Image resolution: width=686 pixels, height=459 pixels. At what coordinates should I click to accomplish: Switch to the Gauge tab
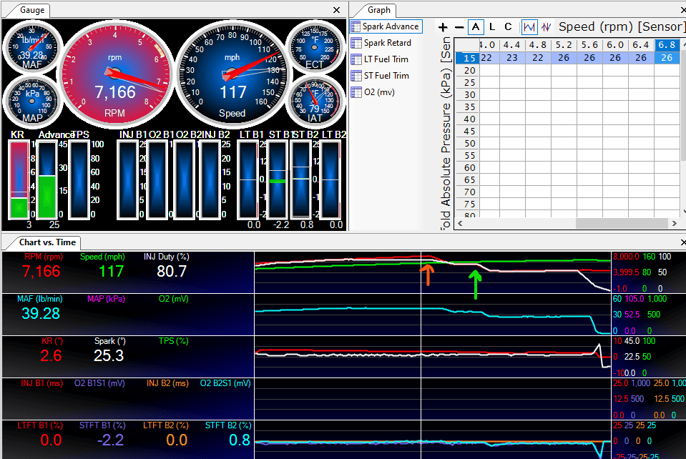click(31, 10)
